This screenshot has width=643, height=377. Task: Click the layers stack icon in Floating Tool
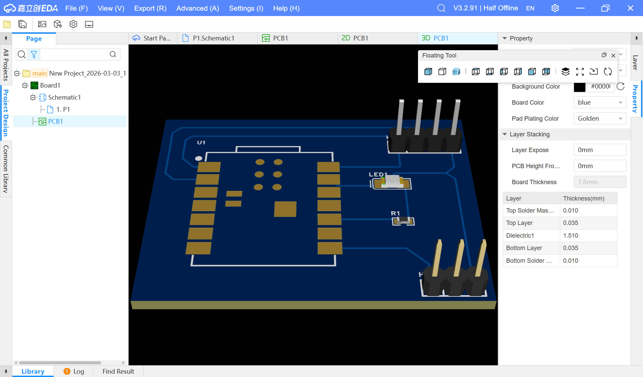click(565, 72)
